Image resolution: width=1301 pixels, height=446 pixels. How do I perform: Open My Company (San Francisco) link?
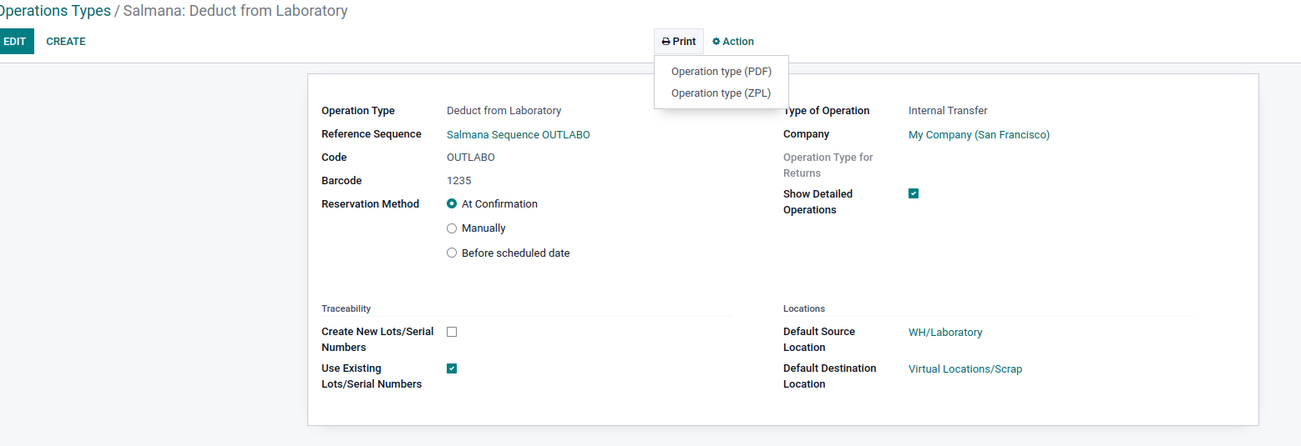979,135
